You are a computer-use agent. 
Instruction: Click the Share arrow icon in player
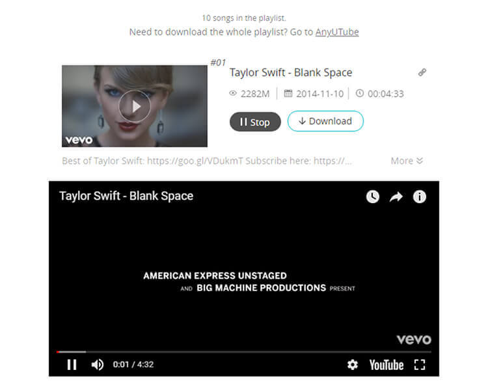click(x=396, y=197)
